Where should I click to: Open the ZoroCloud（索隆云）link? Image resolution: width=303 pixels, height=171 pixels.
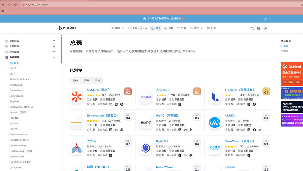pyautogui.click(x=240, y=142)
